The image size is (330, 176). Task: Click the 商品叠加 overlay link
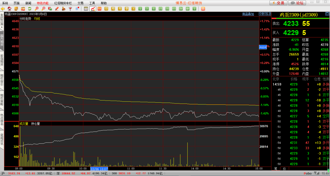click(248, 14)
